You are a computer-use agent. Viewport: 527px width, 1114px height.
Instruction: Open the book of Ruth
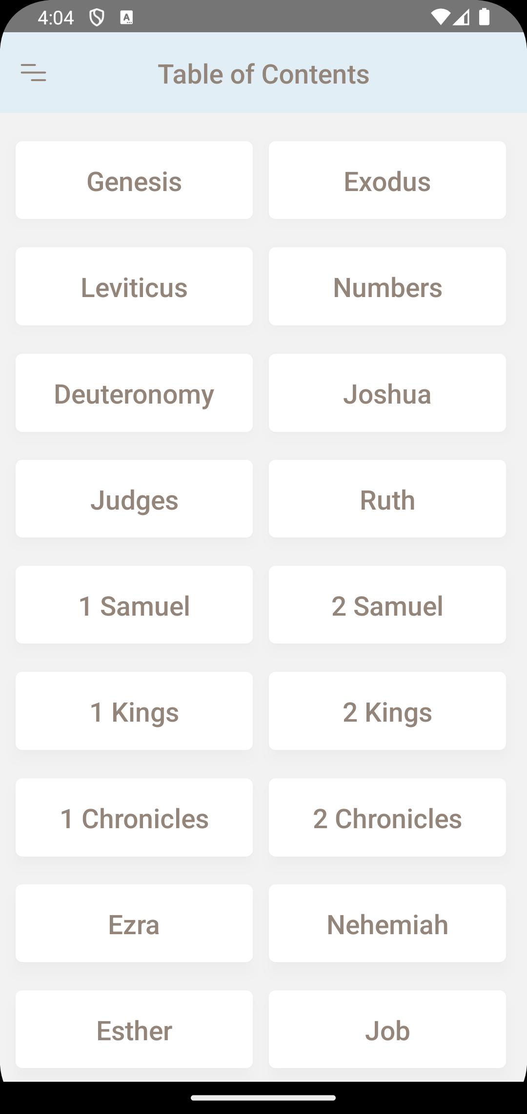coord(387,499)
